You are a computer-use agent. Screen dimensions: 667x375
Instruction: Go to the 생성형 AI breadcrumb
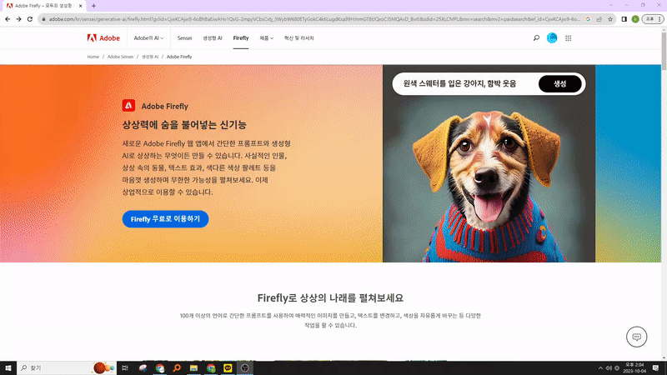pos(150,57)
